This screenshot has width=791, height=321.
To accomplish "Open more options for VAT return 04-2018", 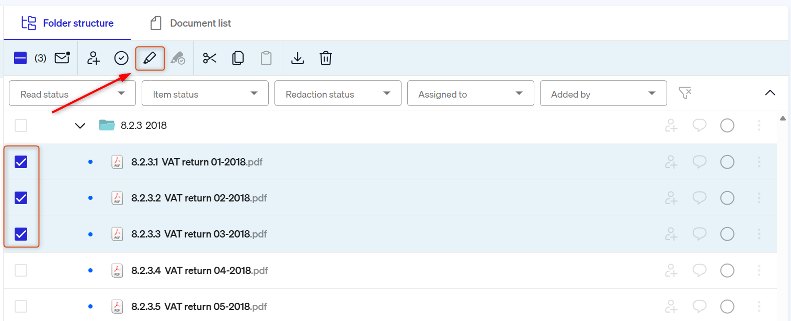I will [759, 270].
